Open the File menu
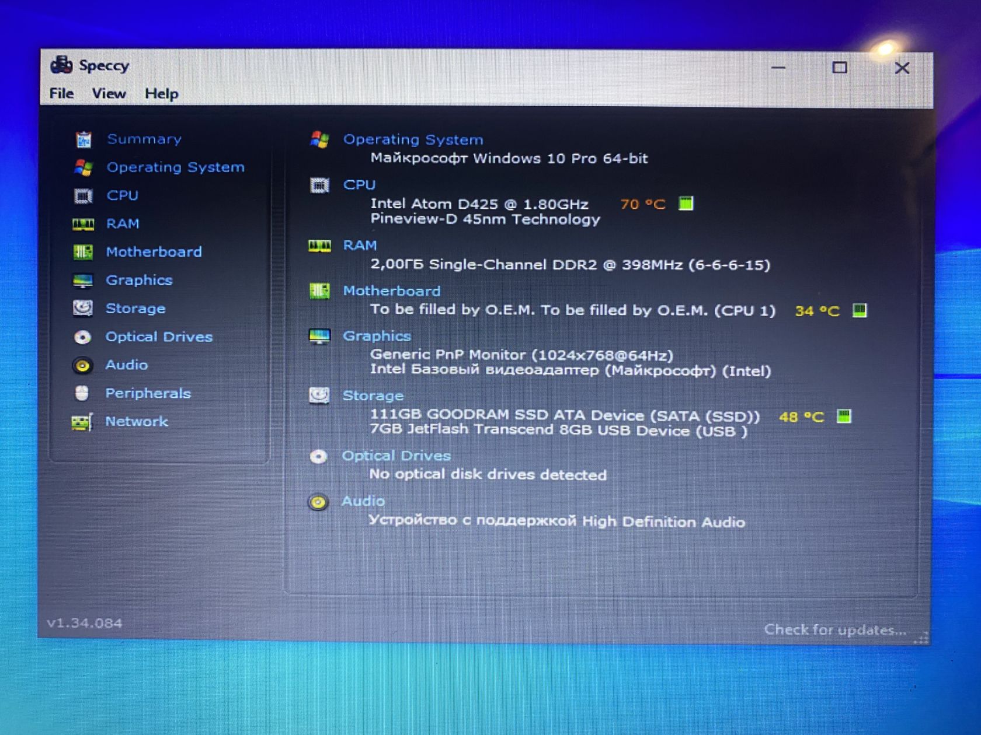The height and width of the screenshot is (735, 981). coord(61,93)
